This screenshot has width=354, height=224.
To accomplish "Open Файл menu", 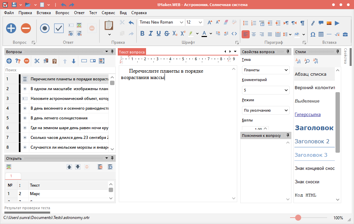I will coord(9,13).
